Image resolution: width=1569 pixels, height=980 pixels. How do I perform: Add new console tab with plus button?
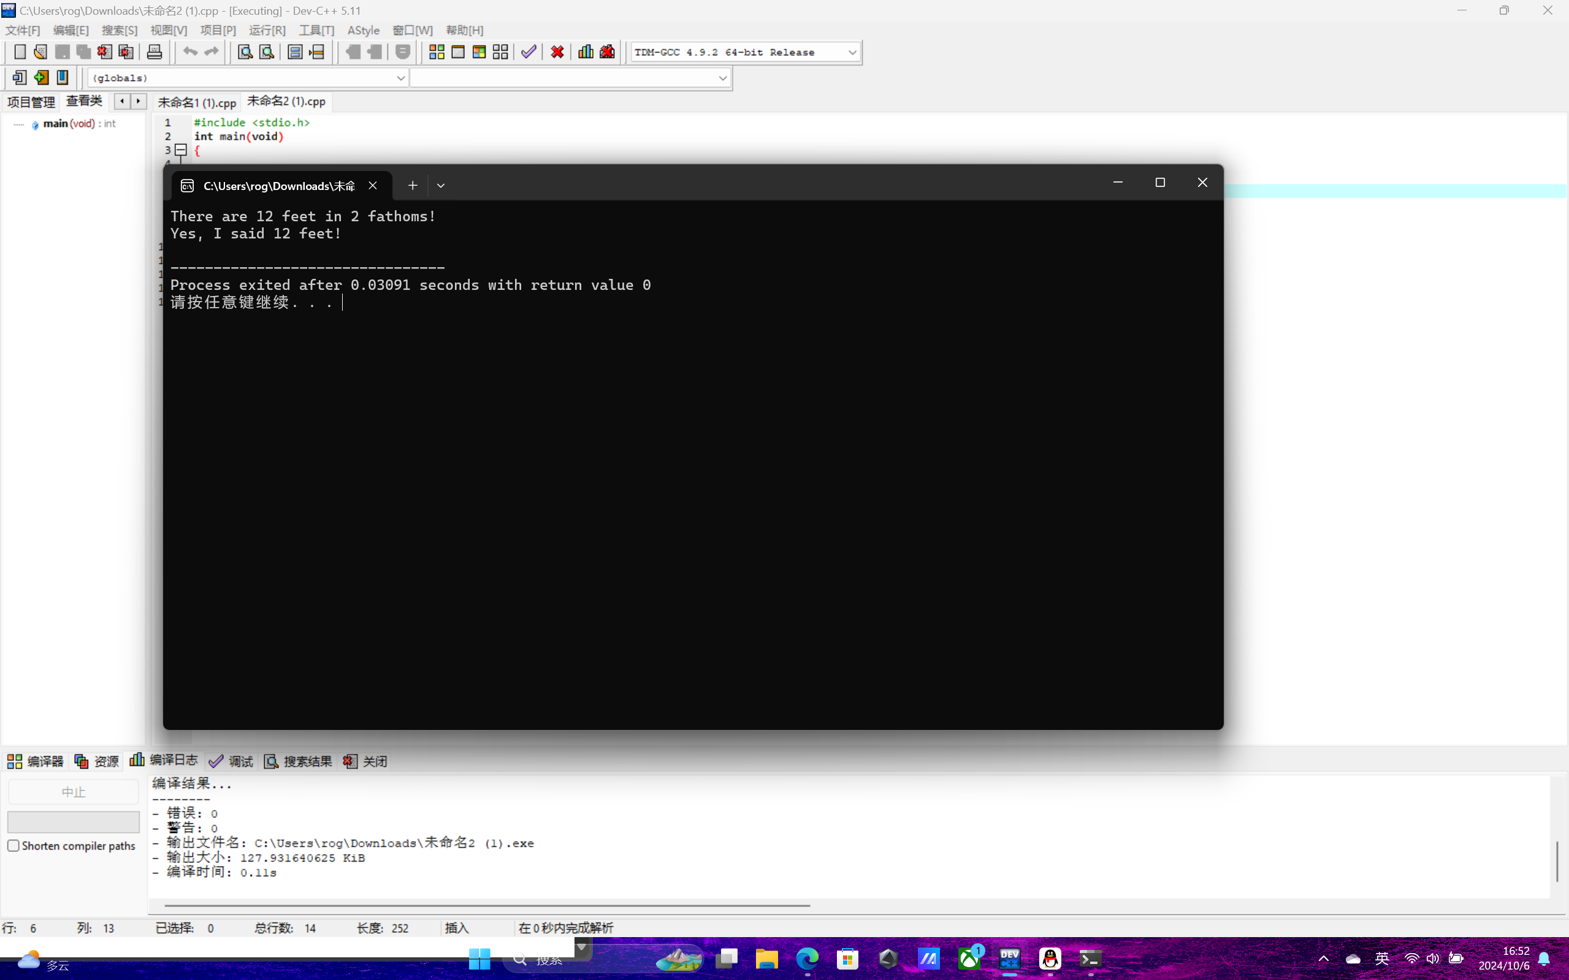tap(413, 185)
